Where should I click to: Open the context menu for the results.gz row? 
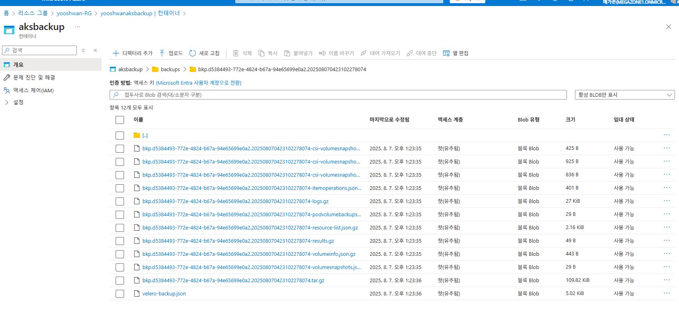click(667, 240)
